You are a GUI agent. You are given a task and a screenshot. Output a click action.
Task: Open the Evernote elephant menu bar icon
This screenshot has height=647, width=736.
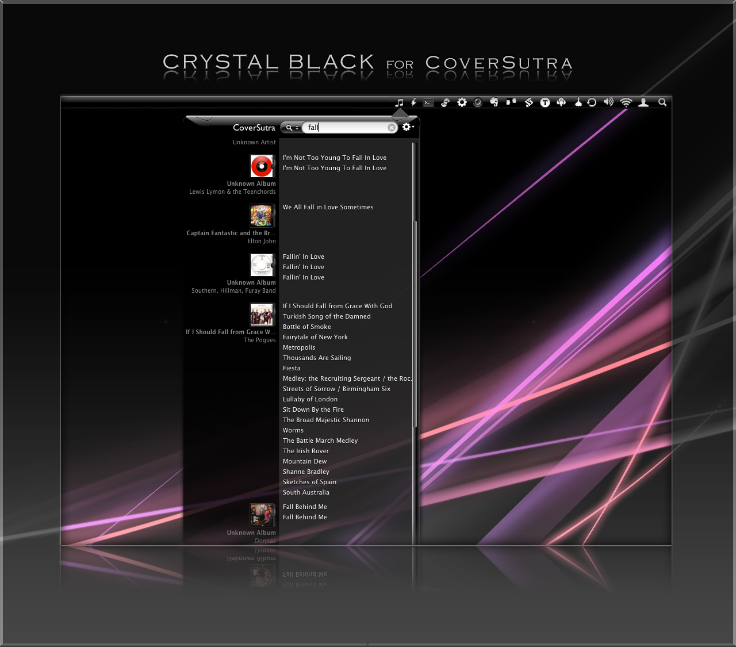tap(494, 102)
